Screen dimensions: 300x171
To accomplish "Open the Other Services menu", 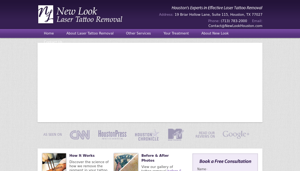I will (138, 33).
